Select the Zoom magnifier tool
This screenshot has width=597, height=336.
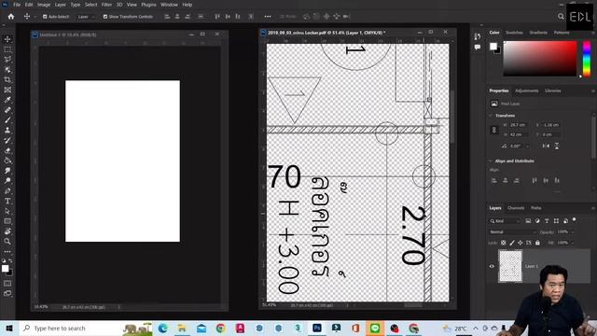tap(7, 241)
